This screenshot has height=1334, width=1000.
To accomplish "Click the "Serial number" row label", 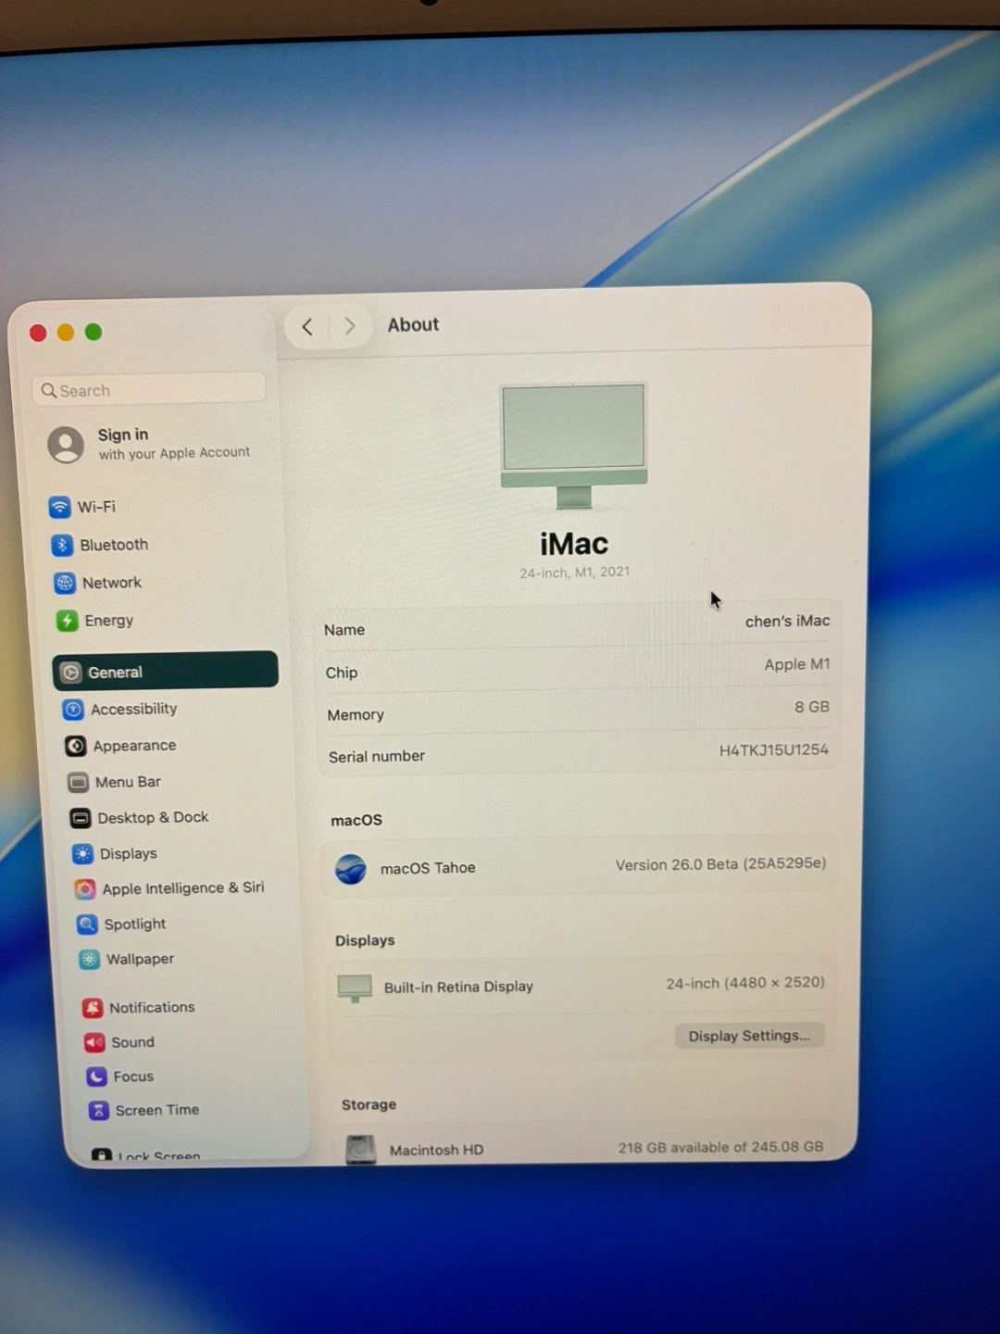I will click(377, 757).
